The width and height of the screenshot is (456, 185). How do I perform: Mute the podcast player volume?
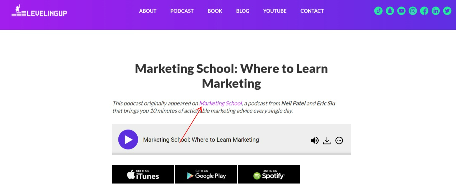[315, 141]
